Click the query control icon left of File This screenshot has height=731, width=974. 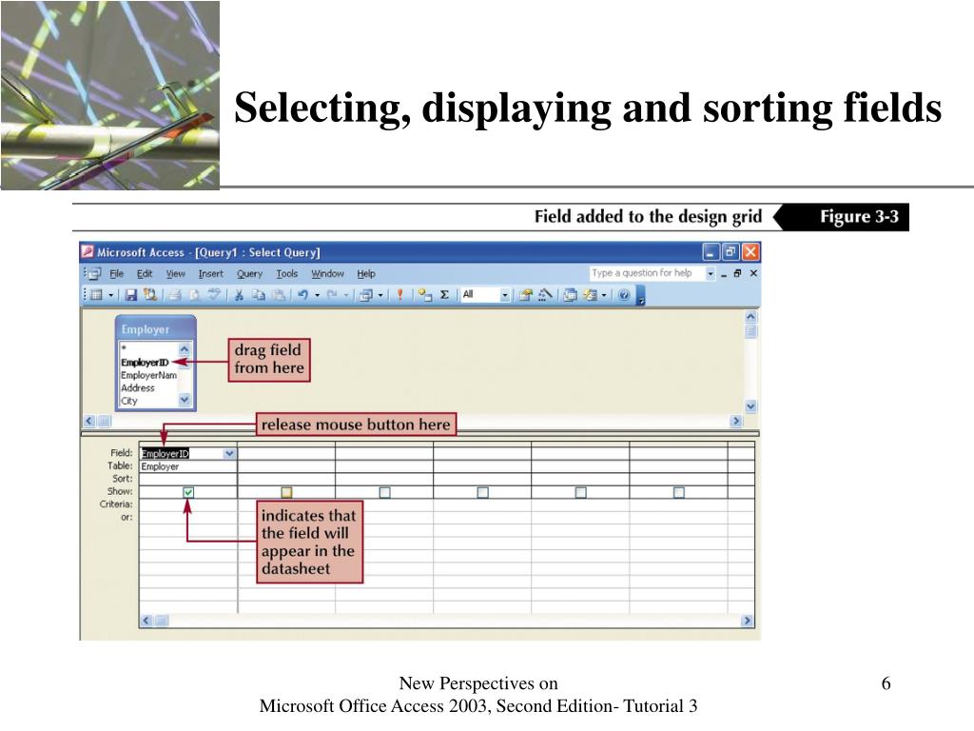pos(94,273)
